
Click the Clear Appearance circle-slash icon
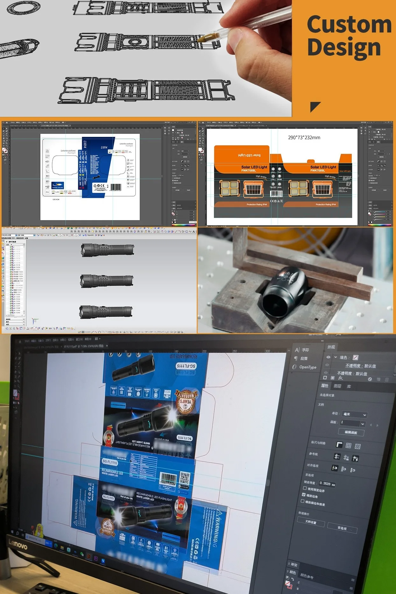click(x=370, y=379)
